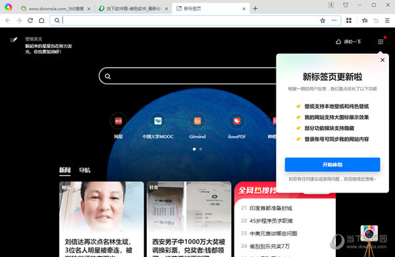Screen dimensions: 395x257
Task: Open hot search 45岁程序员求职难
Action: [x=271, y=221]
